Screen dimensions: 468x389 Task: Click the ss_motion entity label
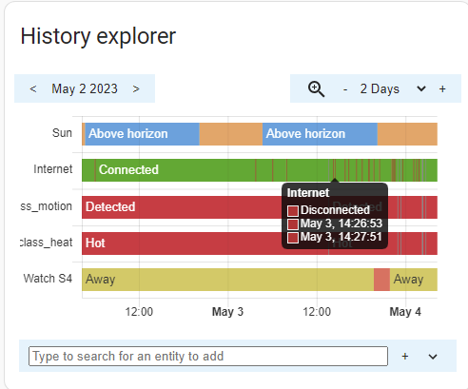(47, 206)
